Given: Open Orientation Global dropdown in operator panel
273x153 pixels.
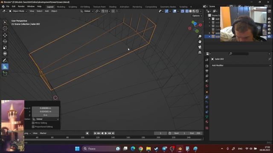Looking at the screenshot, I should [46, 119].
